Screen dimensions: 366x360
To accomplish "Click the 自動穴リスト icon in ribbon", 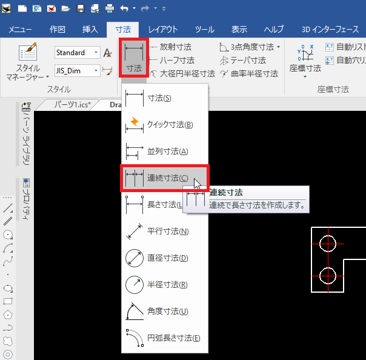I will tap(330, 61).
